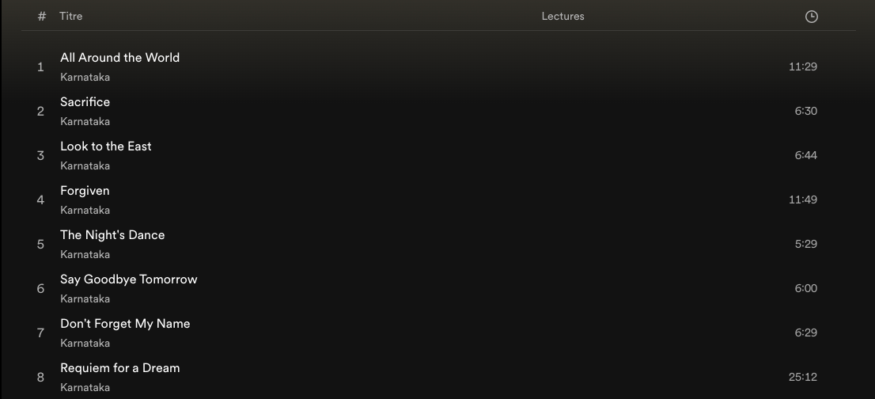This screenshot has width=875, height=399.
Task: Click the 25:12 duration of Requiem
Action: (802, 378)
